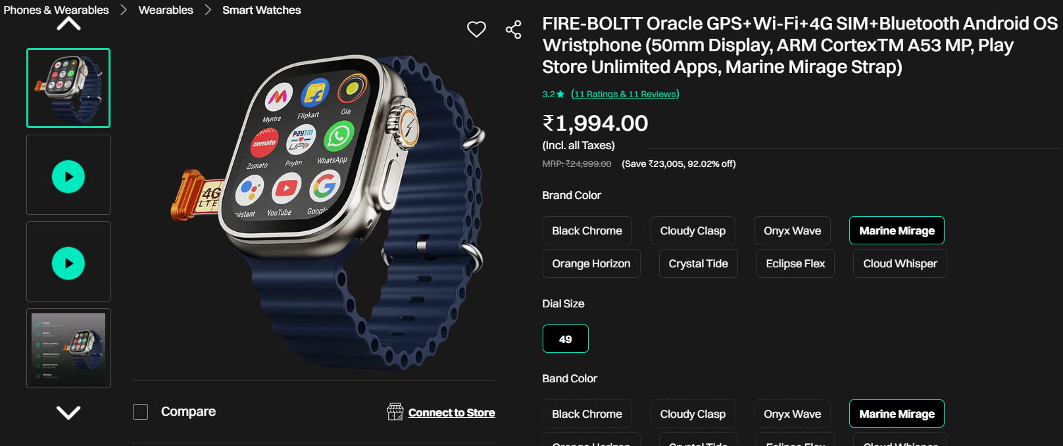Open the feature list image thumbnail
This screenshot has width=1063, height=446.
[68, 348]
